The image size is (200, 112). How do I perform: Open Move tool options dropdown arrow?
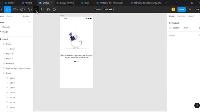click(x=10, y=10)
